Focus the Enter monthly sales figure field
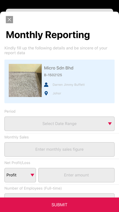The image size is (119, 212). tap(59, 149)
